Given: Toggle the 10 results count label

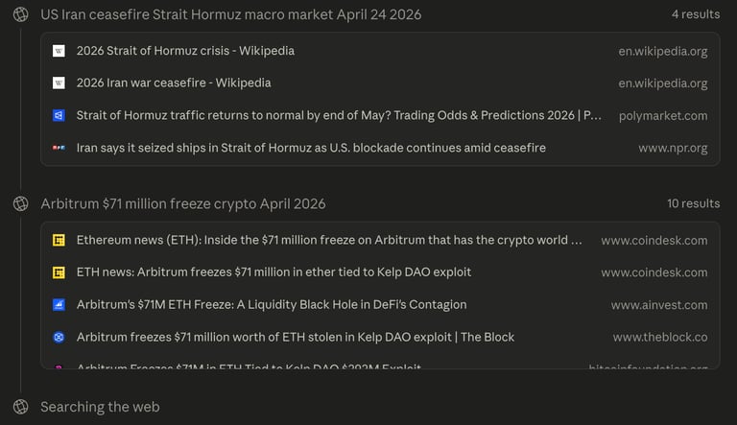Looking at the screenshot, I should point(693,204).
